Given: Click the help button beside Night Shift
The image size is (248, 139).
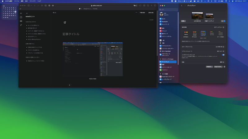Looking at the screenshot, I should [x=224, y=67].
